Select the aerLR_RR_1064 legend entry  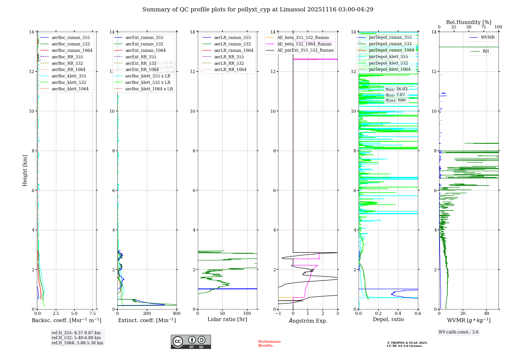click(230, 70)
